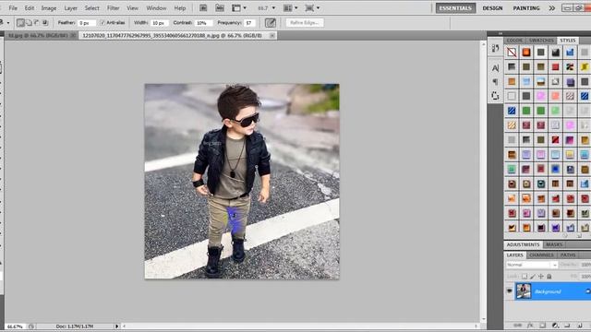Close the 12107020 document tab
The width and height of the screenshot is (591, 332).
(x=271, y=35)
